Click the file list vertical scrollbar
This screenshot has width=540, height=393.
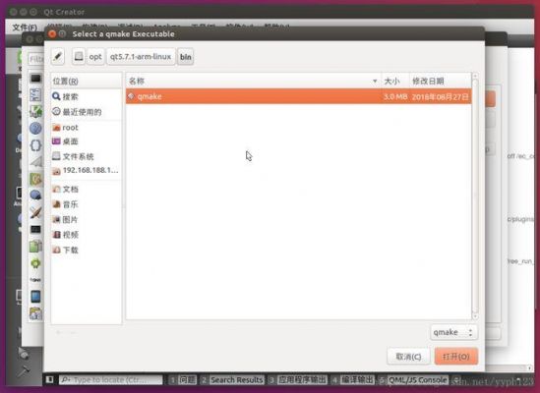(x=475, y=196)
